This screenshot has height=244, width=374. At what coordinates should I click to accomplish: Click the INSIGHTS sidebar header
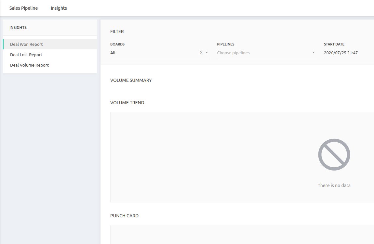click(x=18, y=27)
